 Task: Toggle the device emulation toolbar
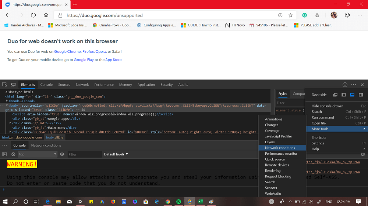[x=13, y=85]
